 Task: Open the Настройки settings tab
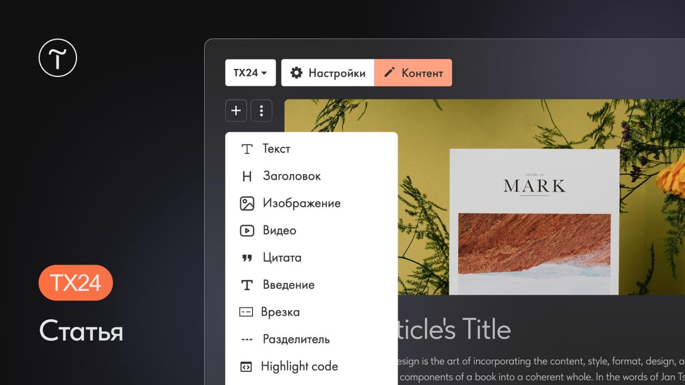pos(328,73)
